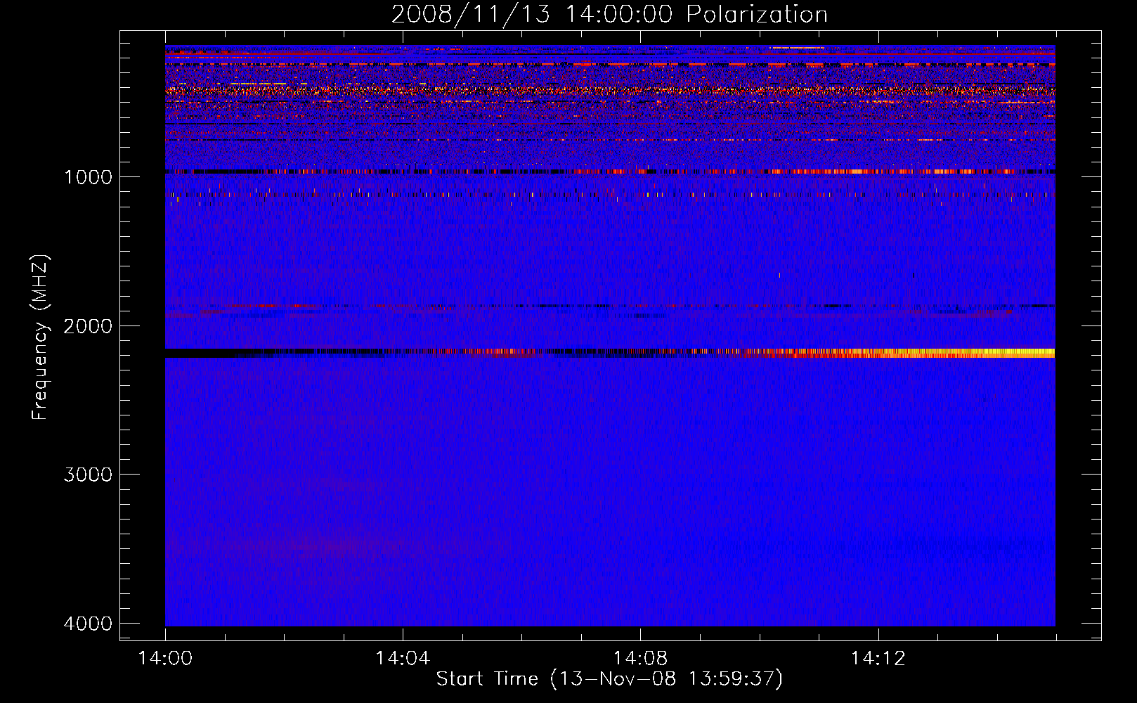Click the 14:04 time tick label
Viewport: 1137px width, 703px height.
(x=402, y=658)
